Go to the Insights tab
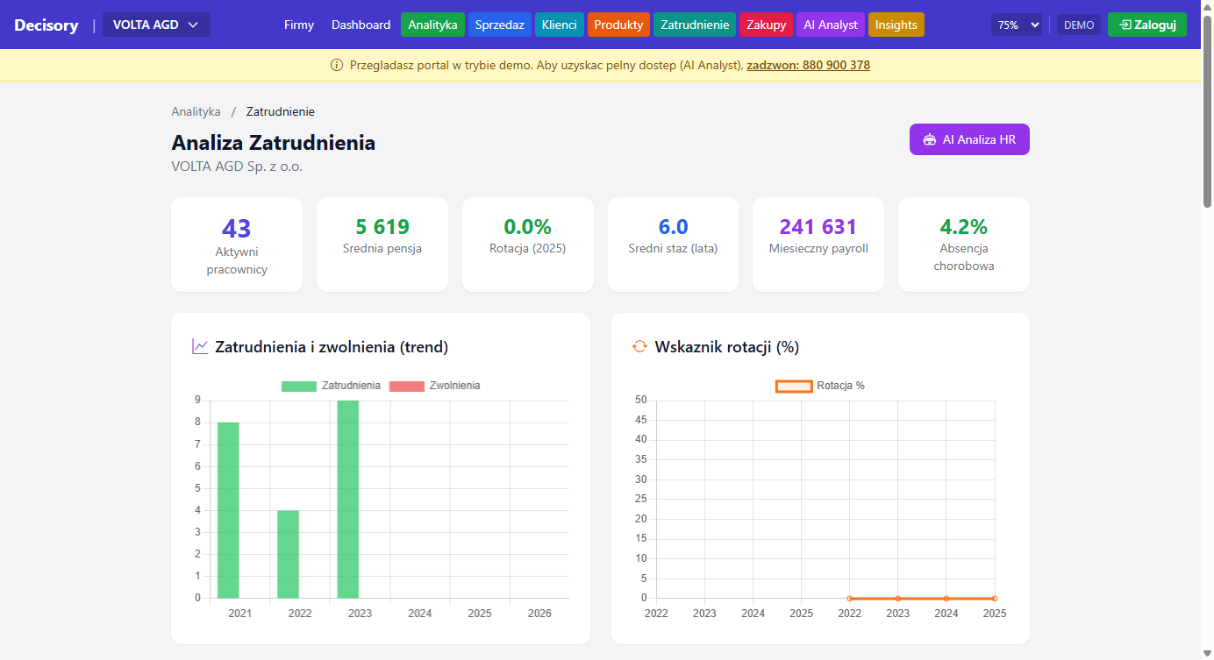1214x660 pixels. [x=896, y=25]
